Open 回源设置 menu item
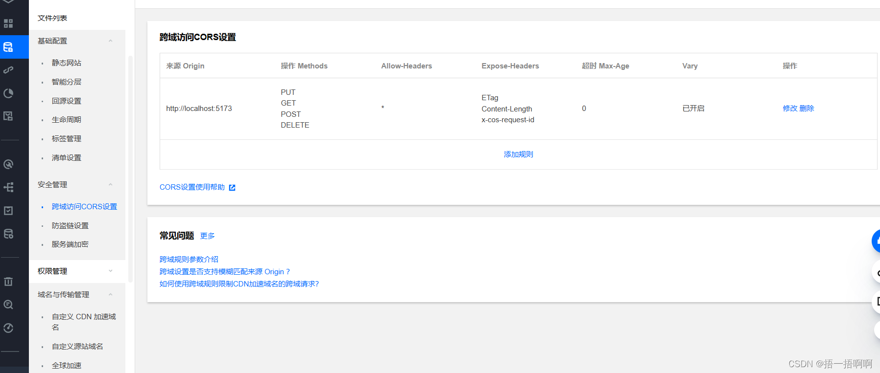 67,101
